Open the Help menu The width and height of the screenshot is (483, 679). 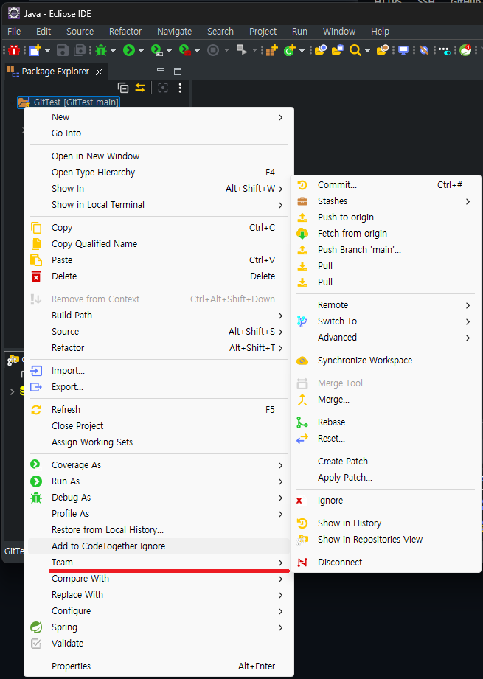(x=380, y=32)
